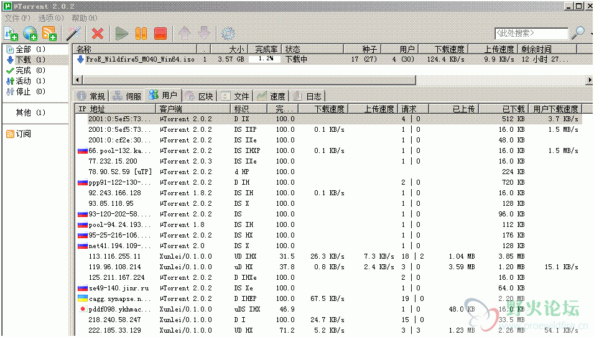The height and width of the screenshot is (337, 594).
Task: Click the horizontal scrollbar left arrow
Action: click(78, 80)
